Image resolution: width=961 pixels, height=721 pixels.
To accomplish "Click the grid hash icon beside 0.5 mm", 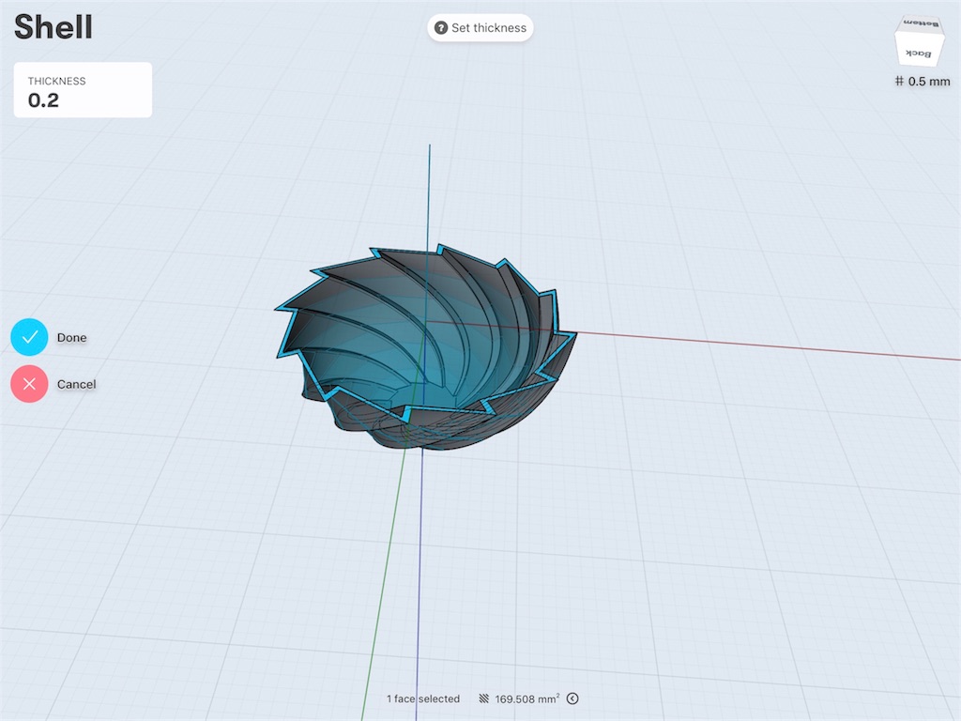I will 899,81.
